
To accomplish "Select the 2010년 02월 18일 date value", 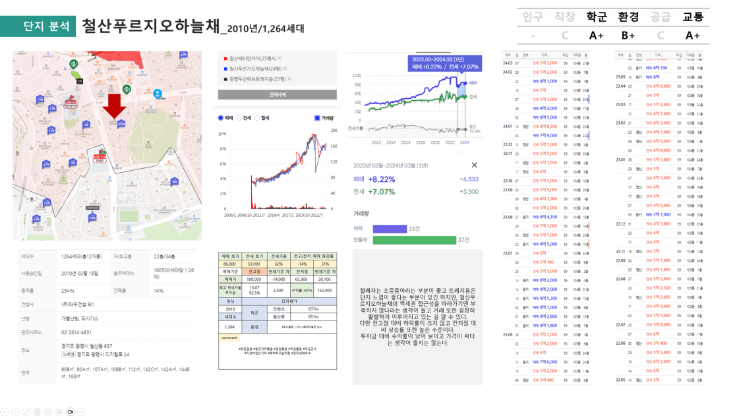I will [x=80, y=273].
